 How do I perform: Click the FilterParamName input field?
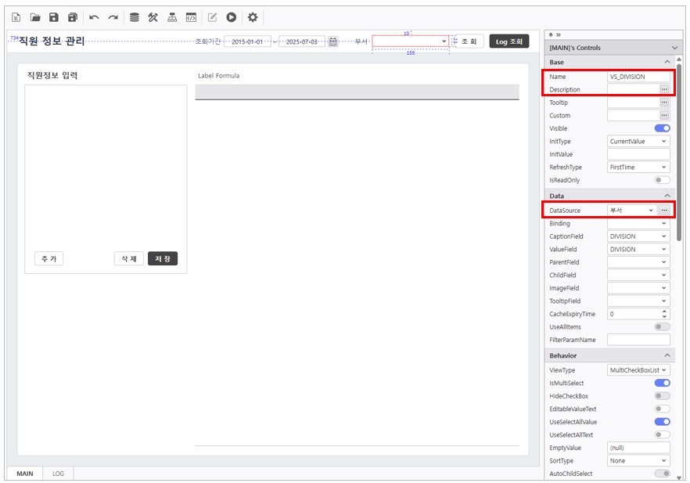click(x=638, y=340)
